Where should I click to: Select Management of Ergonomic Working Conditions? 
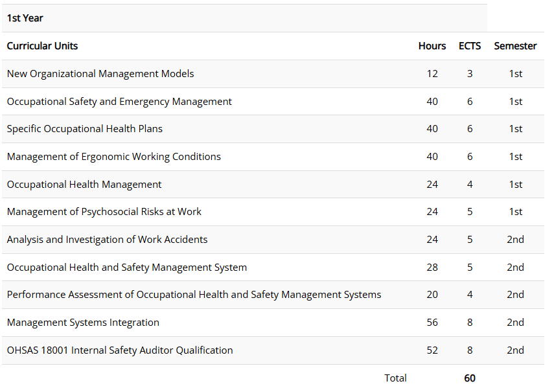[114, 157]
